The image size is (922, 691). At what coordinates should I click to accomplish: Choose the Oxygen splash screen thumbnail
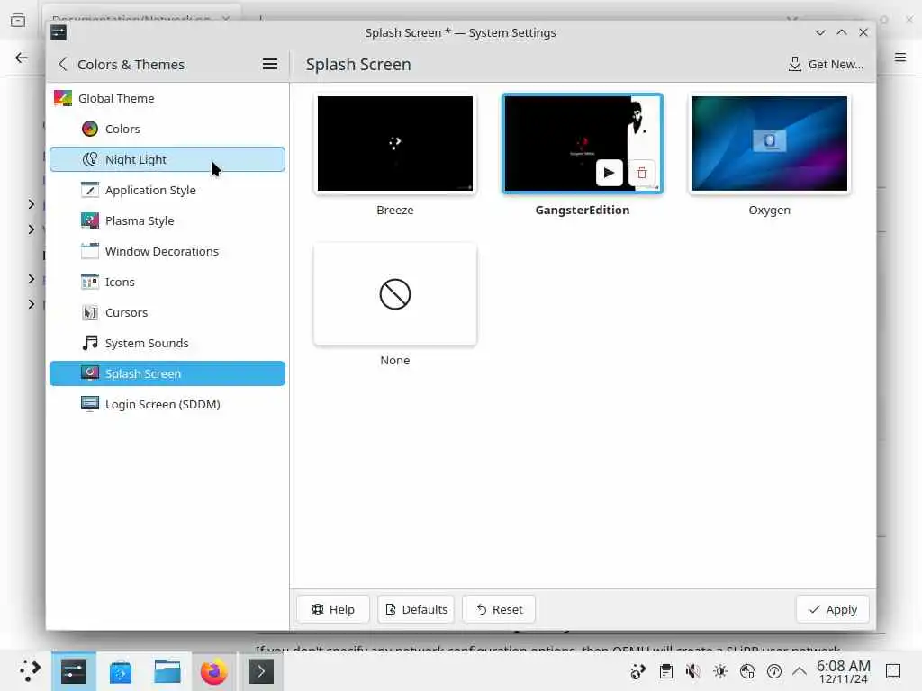click(770, 143)
